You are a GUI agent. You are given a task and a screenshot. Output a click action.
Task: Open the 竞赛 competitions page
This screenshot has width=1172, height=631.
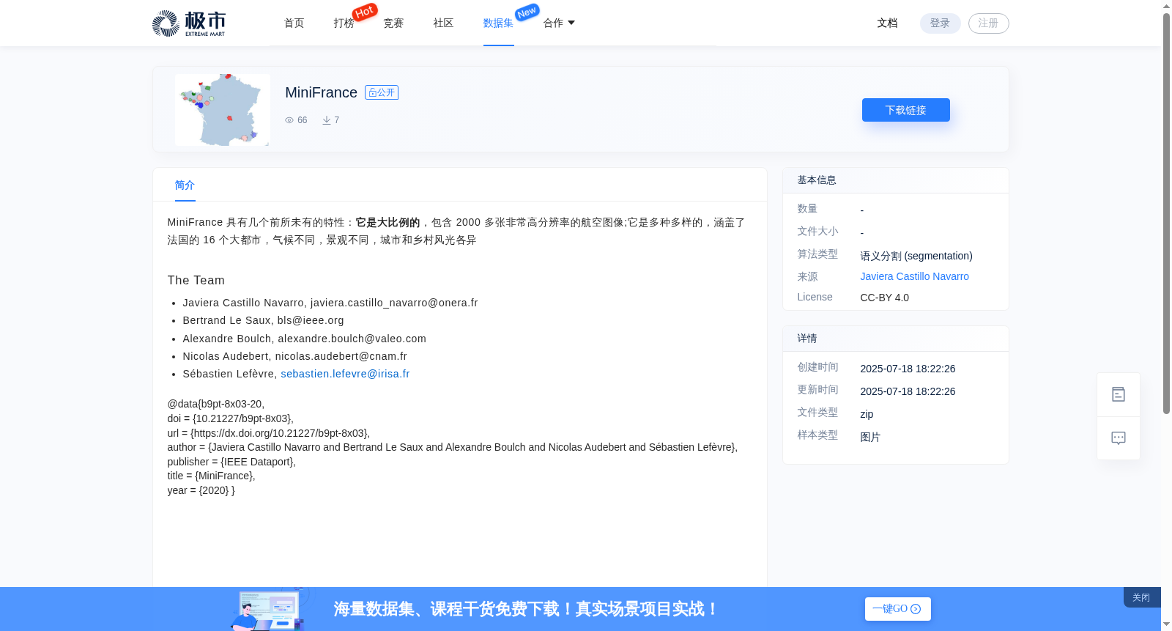click(x=394, y=23)
